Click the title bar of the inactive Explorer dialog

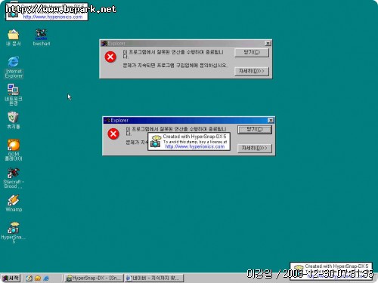coord(186,43)
